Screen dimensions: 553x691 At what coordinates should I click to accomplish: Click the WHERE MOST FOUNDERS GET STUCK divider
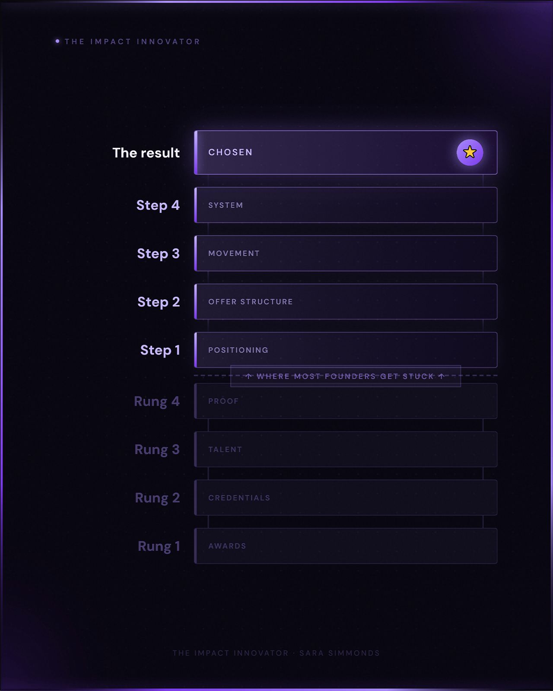(346, 376)
